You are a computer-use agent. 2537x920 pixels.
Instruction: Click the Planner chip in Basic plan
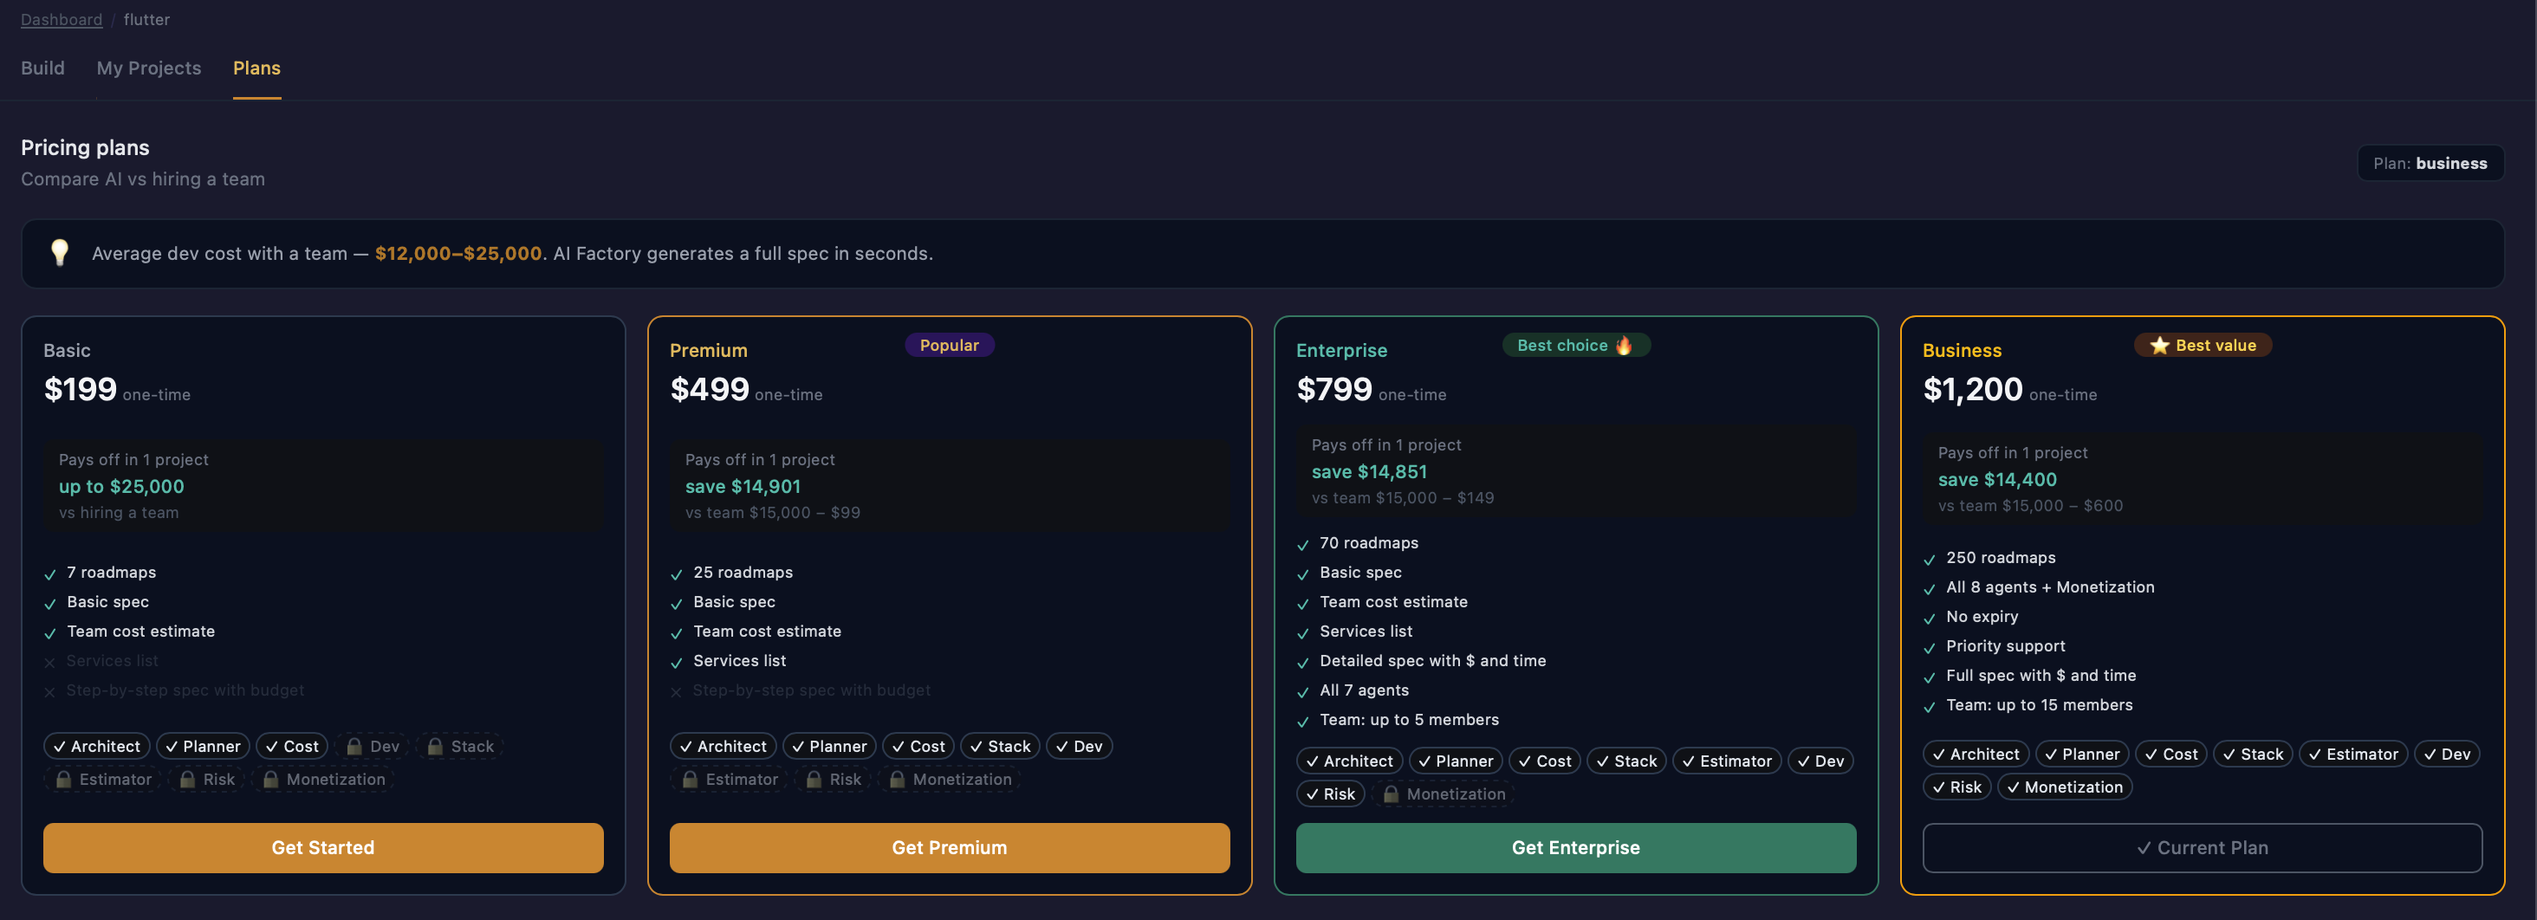point(203,747)
